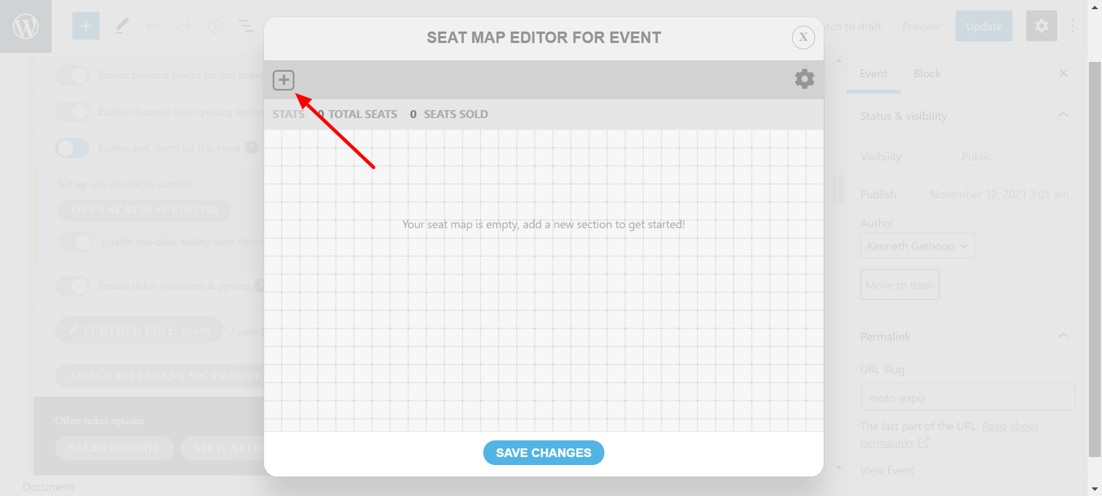1102x496 pixels.
Task: Toggle dynamic ticket pricing option
Action: (x=72, y=111)
